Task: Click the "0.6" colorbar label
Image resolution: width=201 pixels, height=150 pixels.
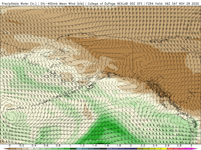Action: click(x=46, y=145)
